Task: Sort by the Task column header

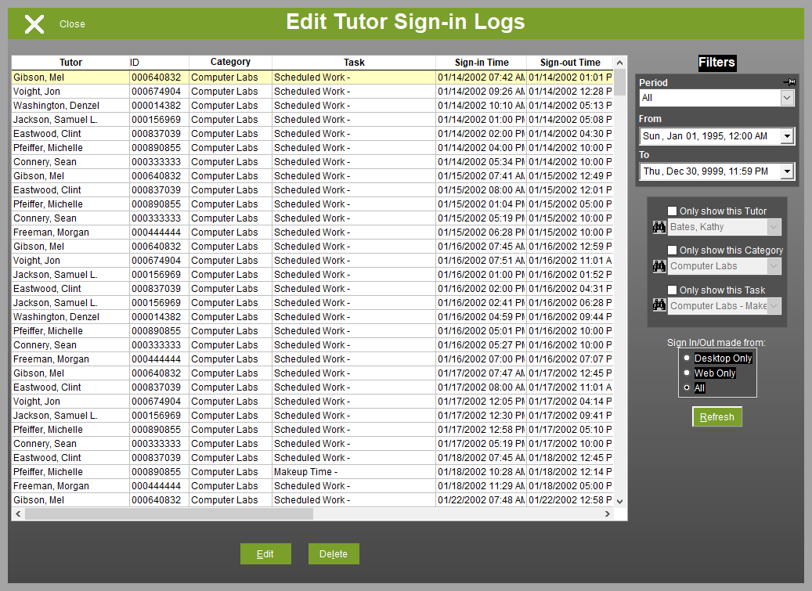Action: coord(354,63)
